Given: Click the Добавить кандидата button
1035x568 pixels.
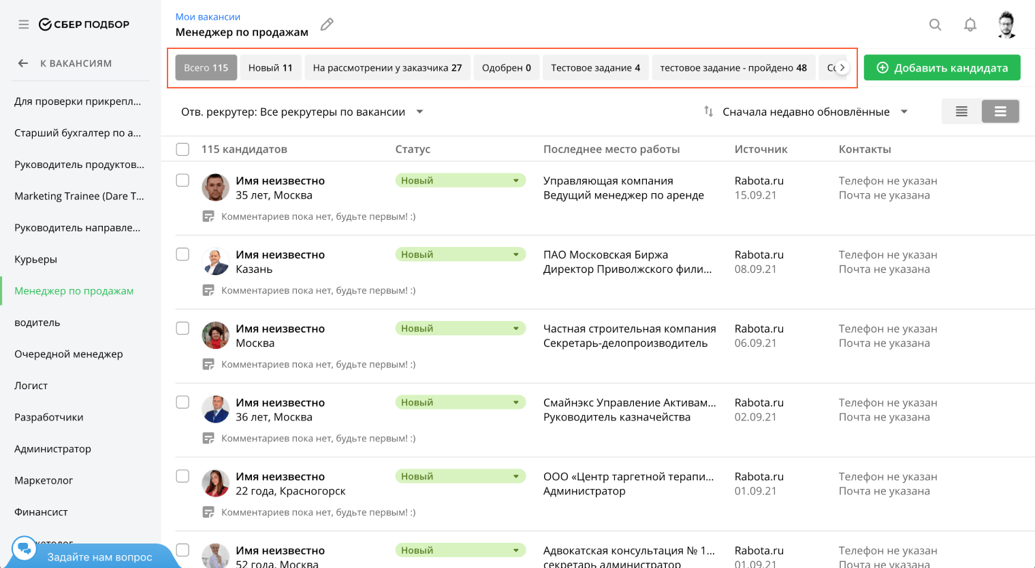Looking at the screenshot, I should pos(942,68).
